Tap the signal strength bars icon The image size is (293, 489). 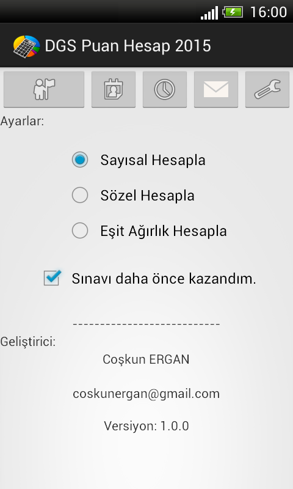(209, 13)
